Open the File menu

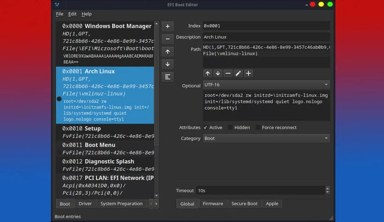click(x=60, y=14)
